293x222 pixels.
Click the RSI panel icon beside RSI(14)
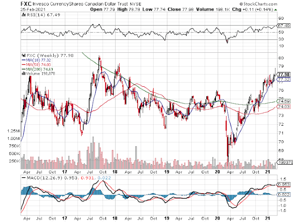coord(24,15)
